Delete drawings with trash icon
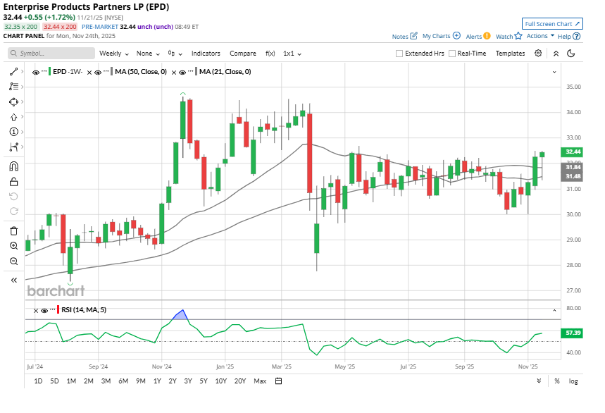This screenshot has width=605, height=413. tap(13, 231)
